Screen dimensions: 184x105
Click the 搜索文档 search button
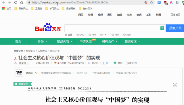pos(175,28)
